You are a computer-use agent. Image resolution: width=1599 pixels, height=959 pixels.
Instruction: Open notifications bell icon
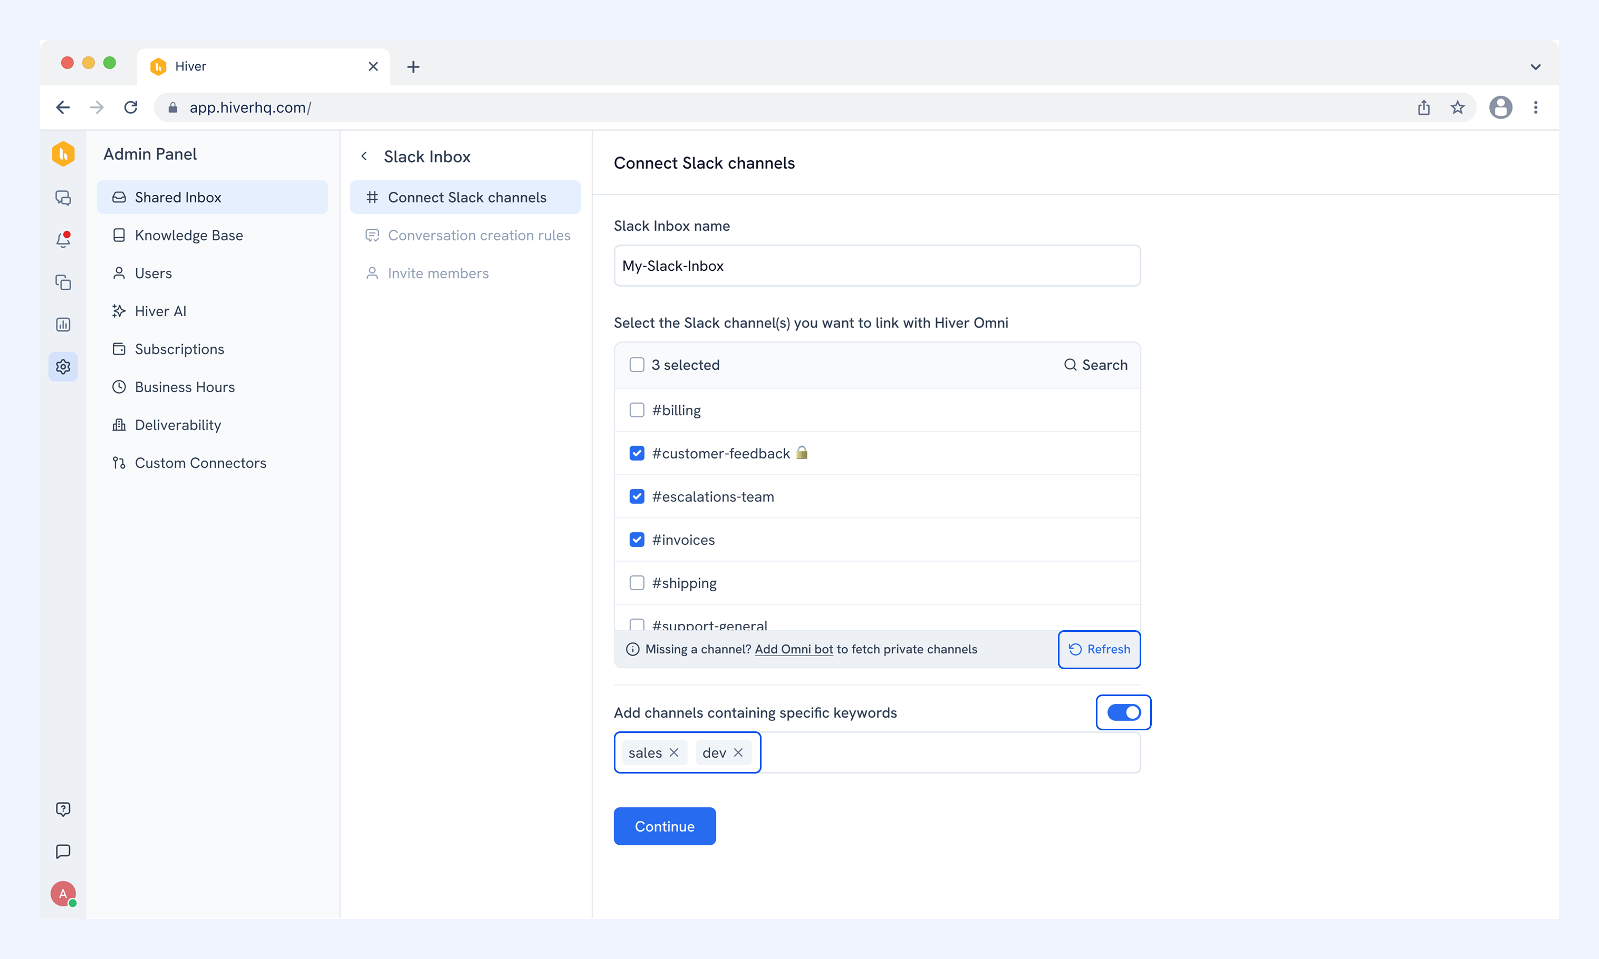click(63, 240)
